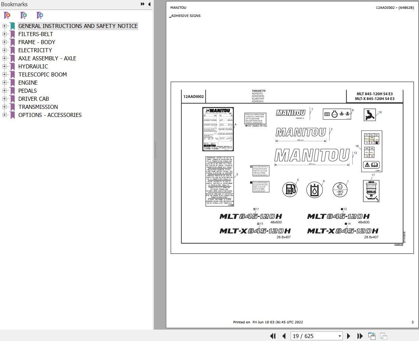The image size is (419, 341).
Task: Click the MLT 845-120H S4 E3 model text
Action: 374,94
